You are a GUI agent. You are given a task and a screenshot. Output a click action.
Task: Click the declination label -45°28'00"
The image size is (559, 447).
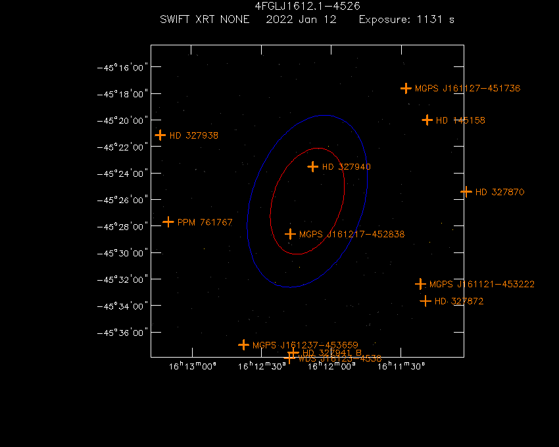tap(122, 226)
